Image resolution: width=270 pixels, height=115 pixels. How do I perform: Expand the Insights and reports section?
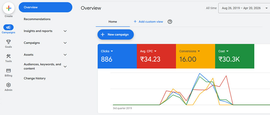coord(65,31)
